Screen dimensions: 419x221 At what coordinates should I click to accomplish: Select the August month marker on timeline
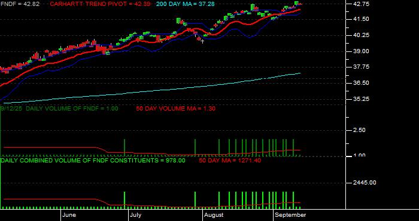[x=213, y=215]
